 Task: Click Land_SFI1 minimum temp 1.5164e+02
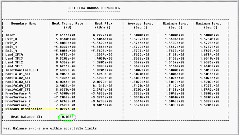tap(174, 66)
